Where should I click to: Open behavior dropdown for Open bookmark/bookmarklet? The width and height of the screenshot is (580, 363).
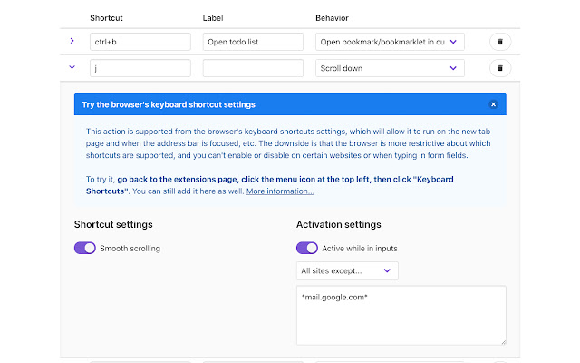(390, 42)
